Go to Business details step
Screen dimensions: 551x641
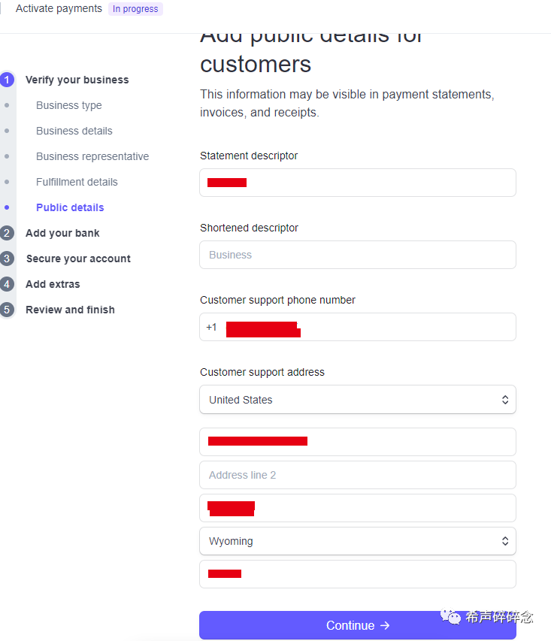pyautogui.click(x=74, y=131)
